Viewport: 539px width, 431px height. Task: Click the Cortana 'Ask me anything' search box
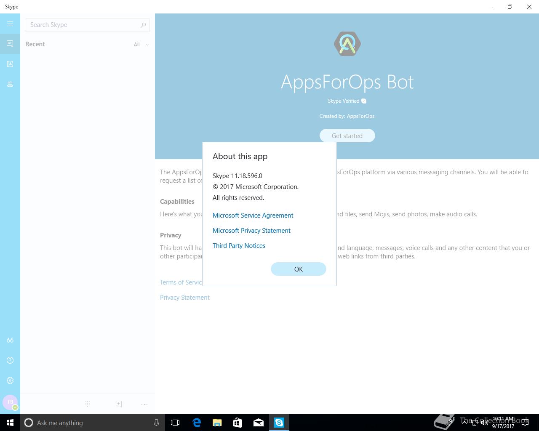tap(92, 423)
